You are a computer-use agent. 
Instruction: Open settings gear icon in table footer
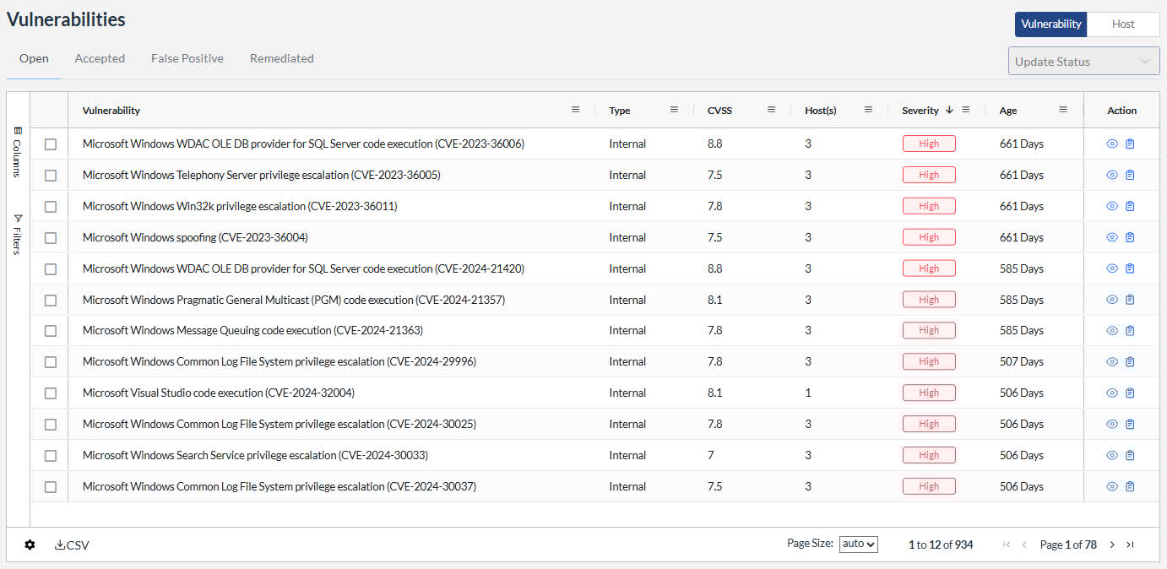coord(30,545)
